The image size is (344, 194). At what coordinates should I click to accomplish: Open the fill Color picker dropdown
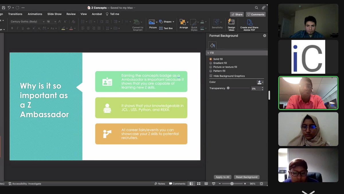pos(260,82)
